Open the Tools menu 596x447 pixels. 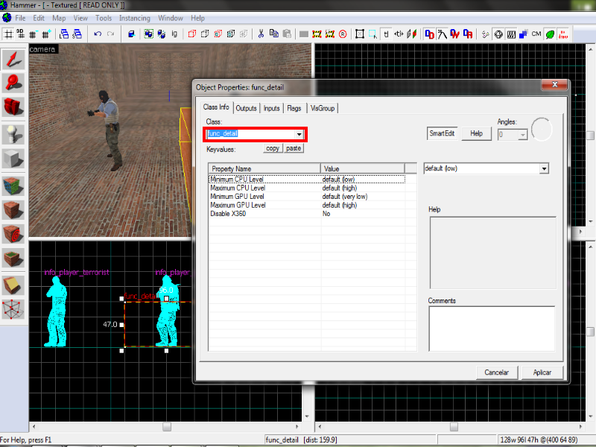(104, 18)
